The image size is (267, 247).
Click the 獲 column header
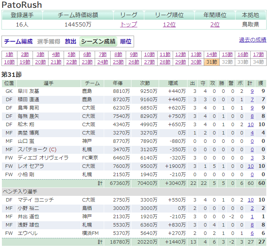coord(261,83)
